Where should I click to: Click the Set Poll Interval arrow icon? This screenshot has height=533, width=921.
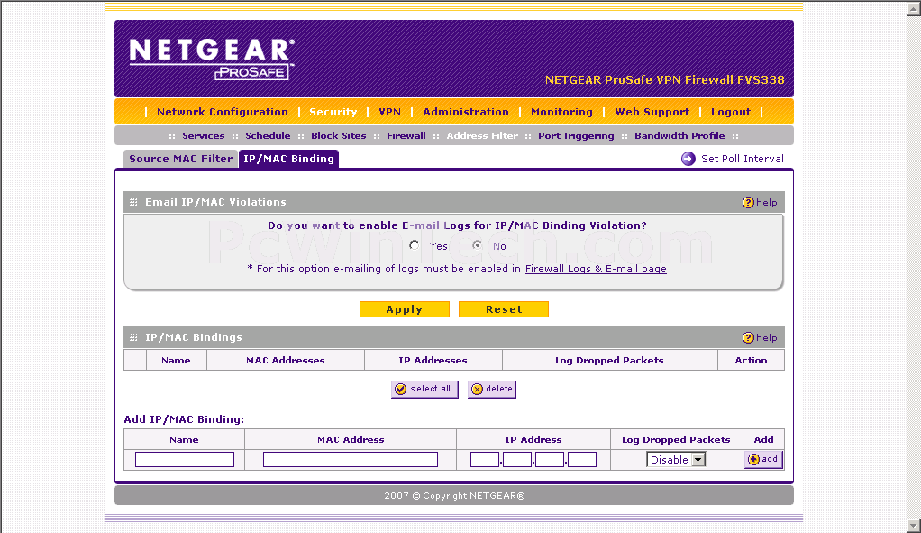688,159
